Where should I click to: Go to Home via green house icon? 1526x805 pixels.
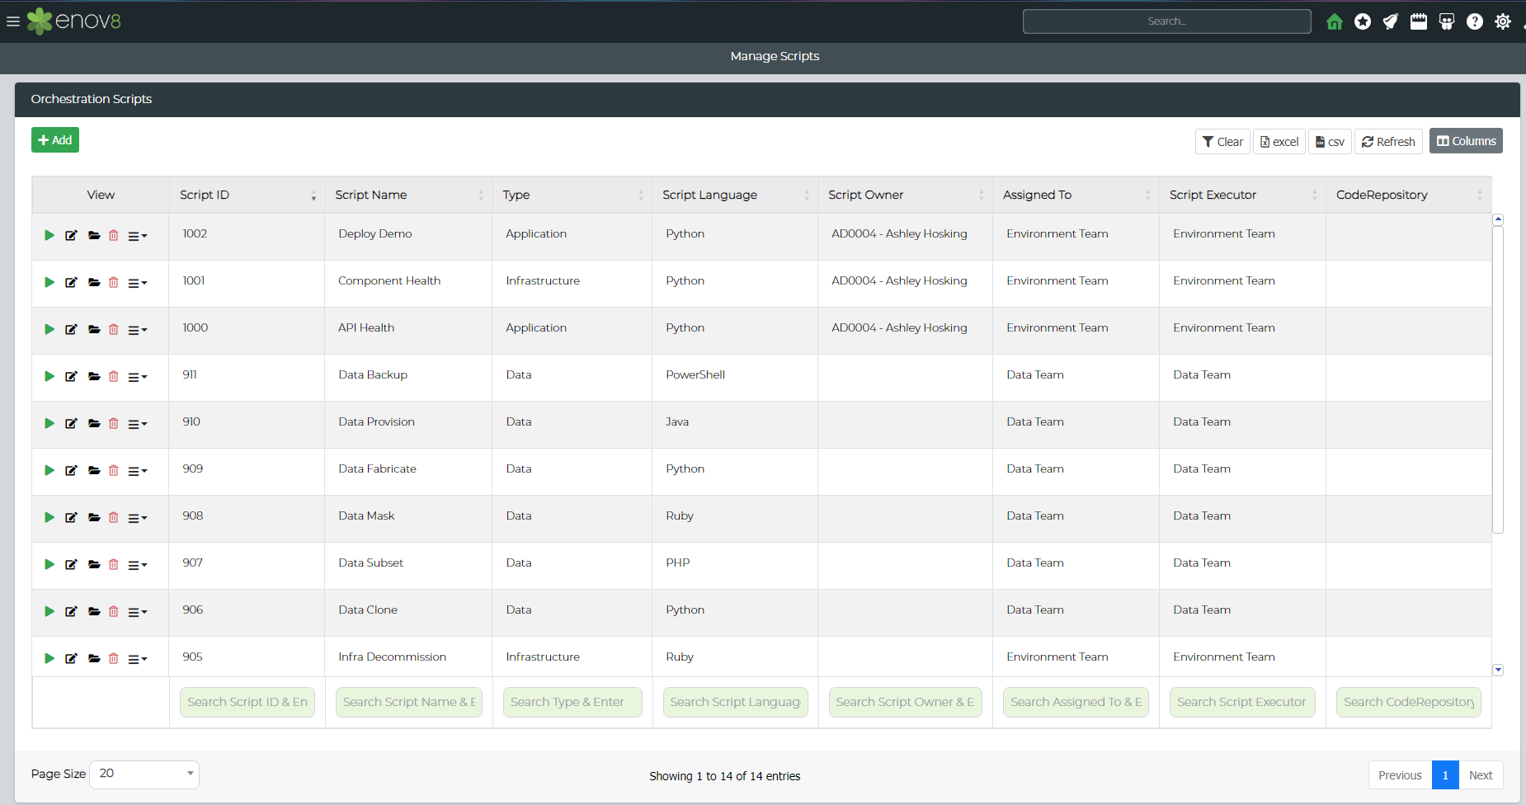tap(1335, 21)
